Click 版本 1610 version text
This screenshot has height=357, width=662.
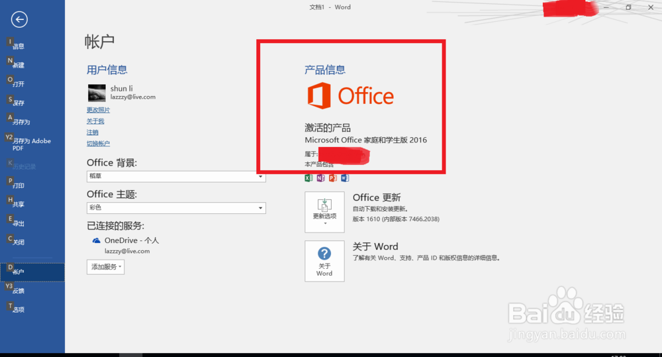(396, 219)
